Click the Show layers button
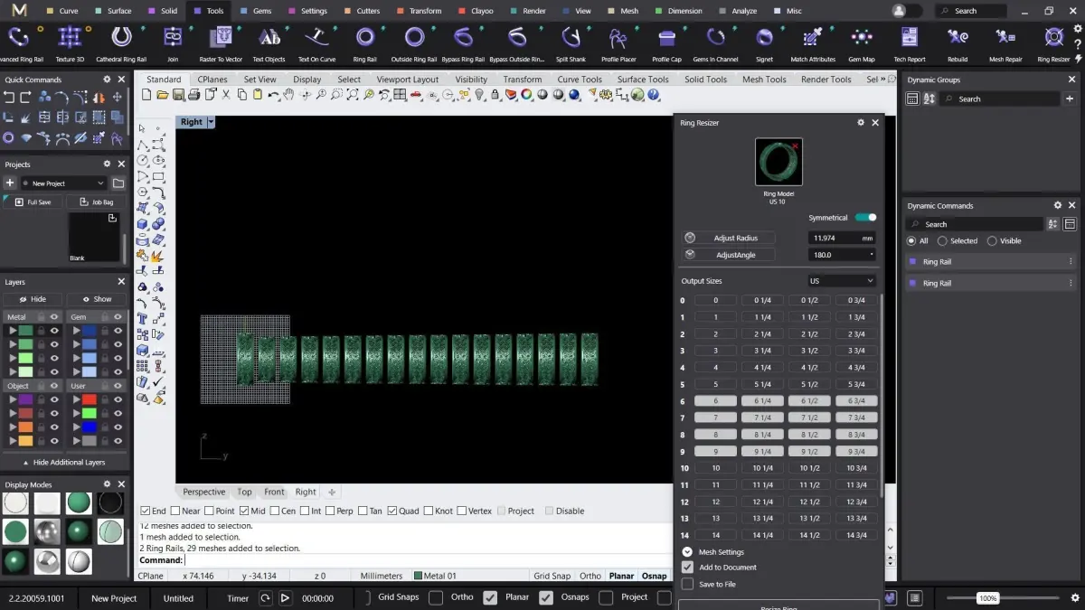The height and width of the screenshot is (610, 1085). click(96, 299)
